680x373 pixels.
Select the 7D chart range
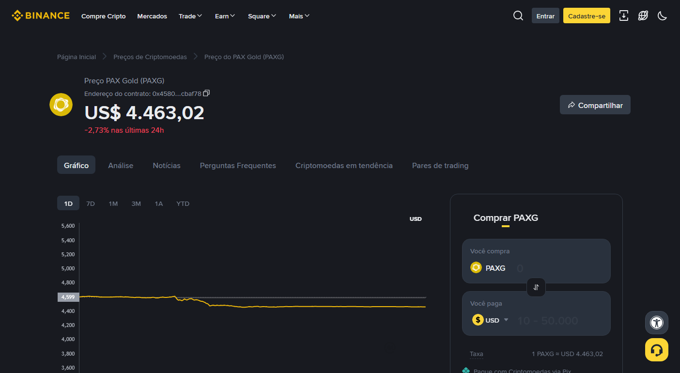91,203
